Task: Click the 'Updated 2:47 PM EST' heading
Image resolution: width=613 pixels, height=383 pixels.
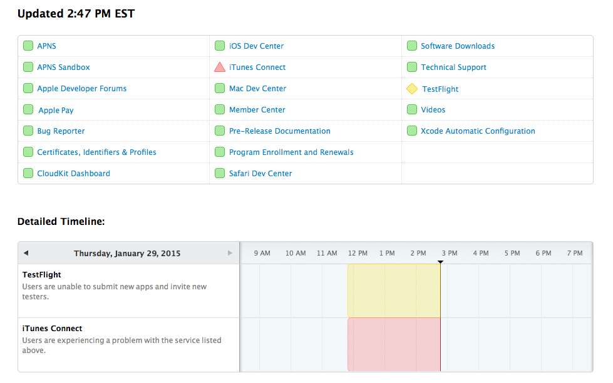Action: pos(76,14)
